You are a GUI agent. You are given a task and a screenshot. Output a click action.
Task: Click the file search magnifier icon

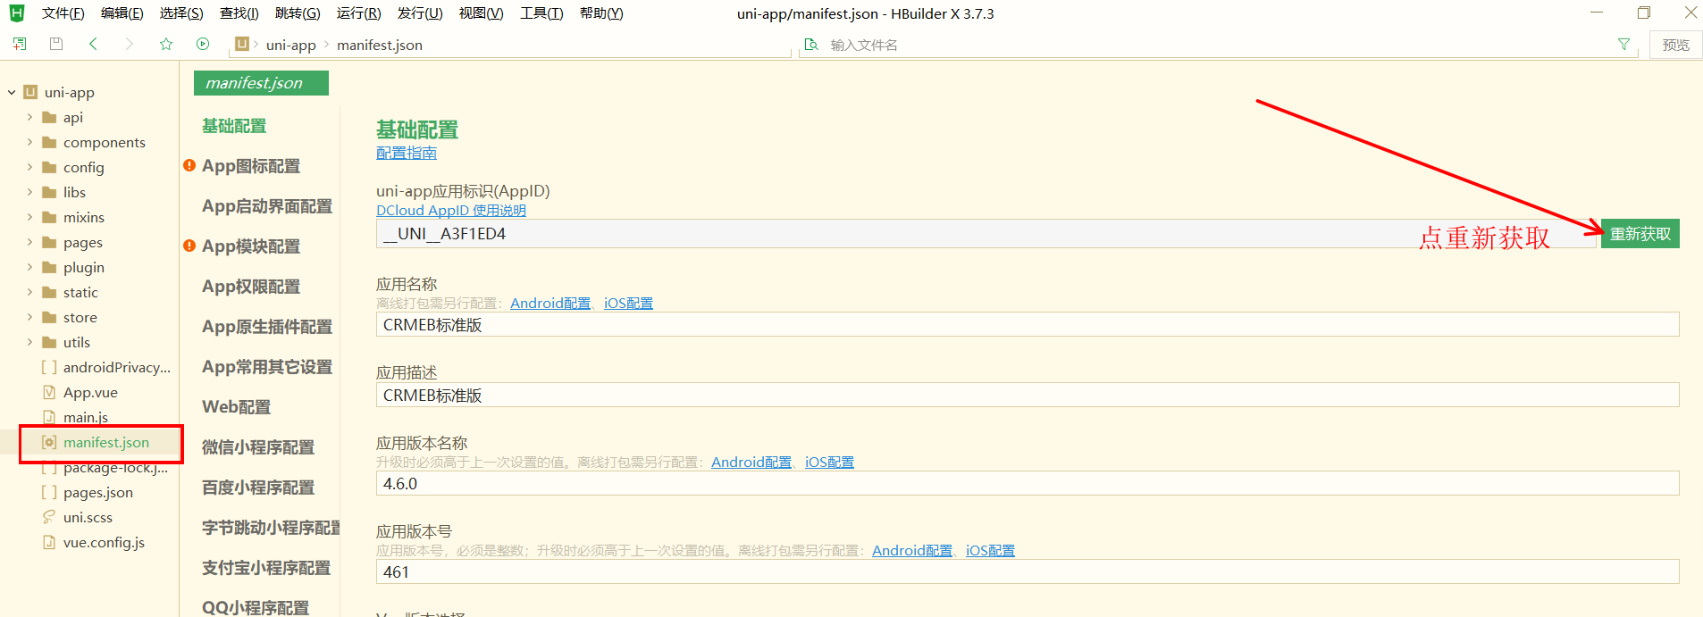click(811, 45)
